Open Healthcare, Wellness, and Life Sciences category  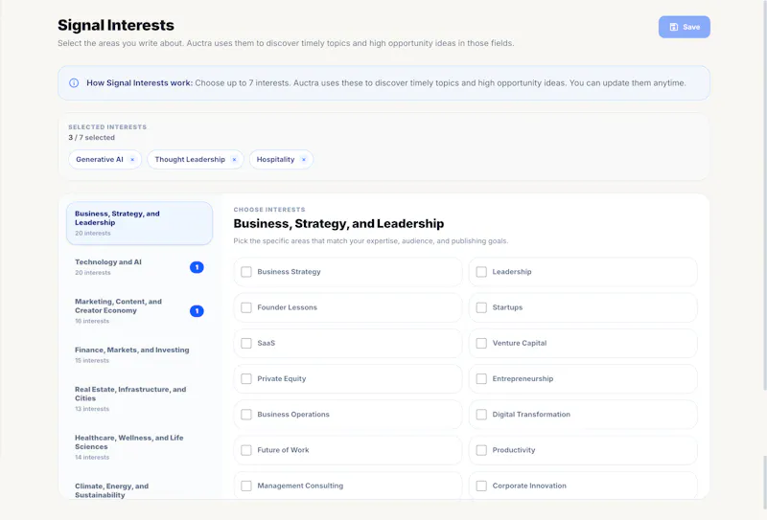coord(139,447)
